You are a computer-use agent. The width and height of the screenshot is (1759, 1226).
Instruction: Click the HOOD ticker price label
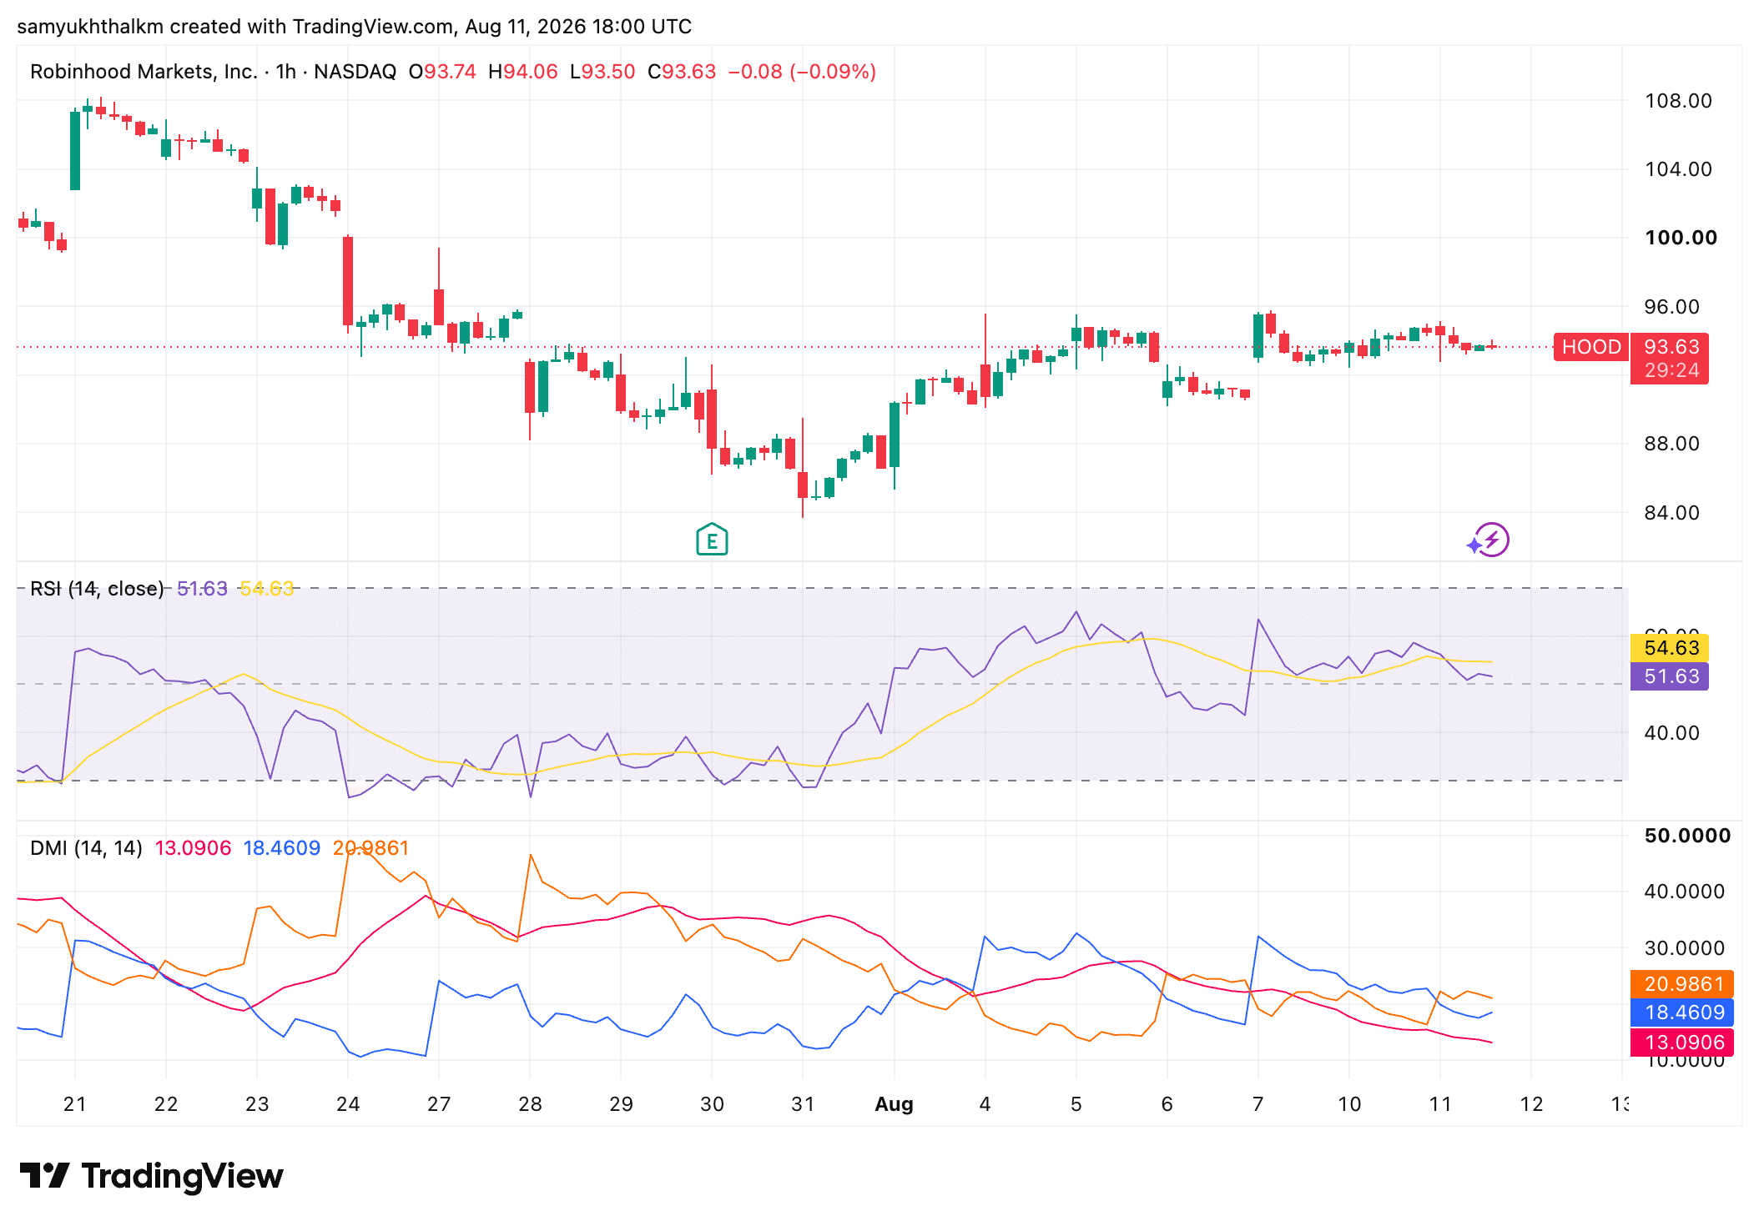point(1591,347)
